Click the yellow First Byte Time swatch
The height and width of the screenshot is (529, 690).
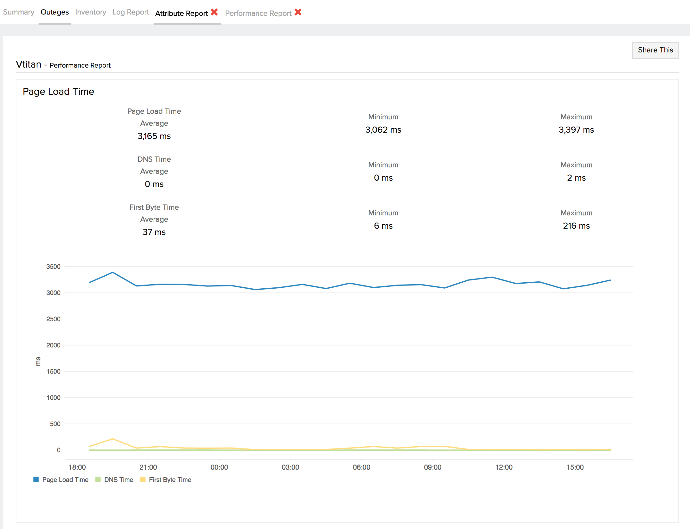pyautogui.click(x=143, y=479)
